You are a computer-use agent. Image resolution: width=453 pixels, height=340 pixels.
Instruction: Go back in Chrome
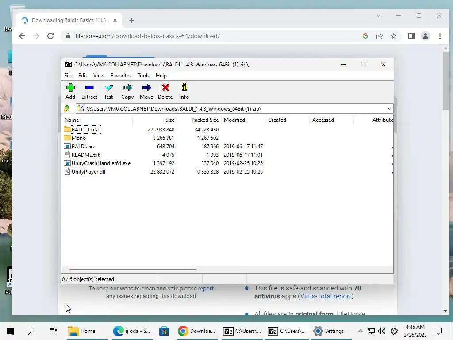[22, 36]
